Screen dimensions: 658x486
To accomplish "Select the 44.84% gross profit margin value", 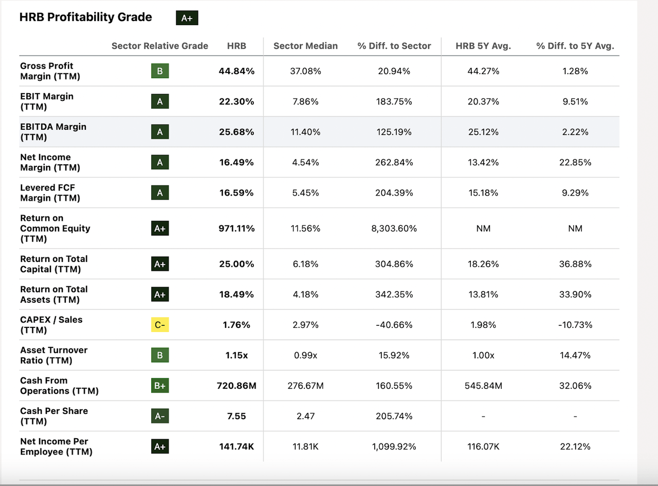I will (x=236, y=71).
